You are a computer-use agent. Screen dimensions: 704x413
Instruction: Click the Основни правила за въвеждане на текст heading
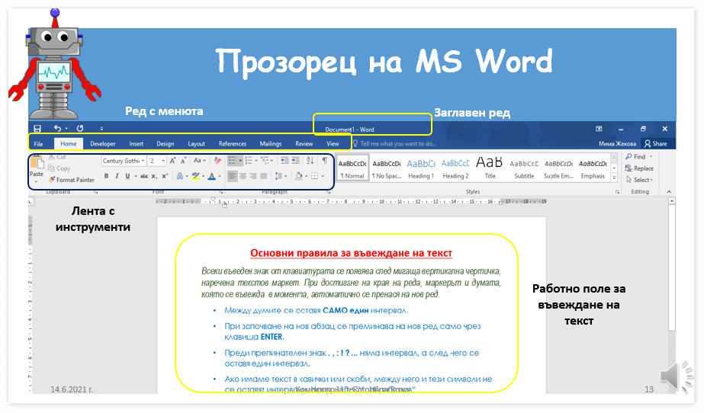[x=351, y=253]
